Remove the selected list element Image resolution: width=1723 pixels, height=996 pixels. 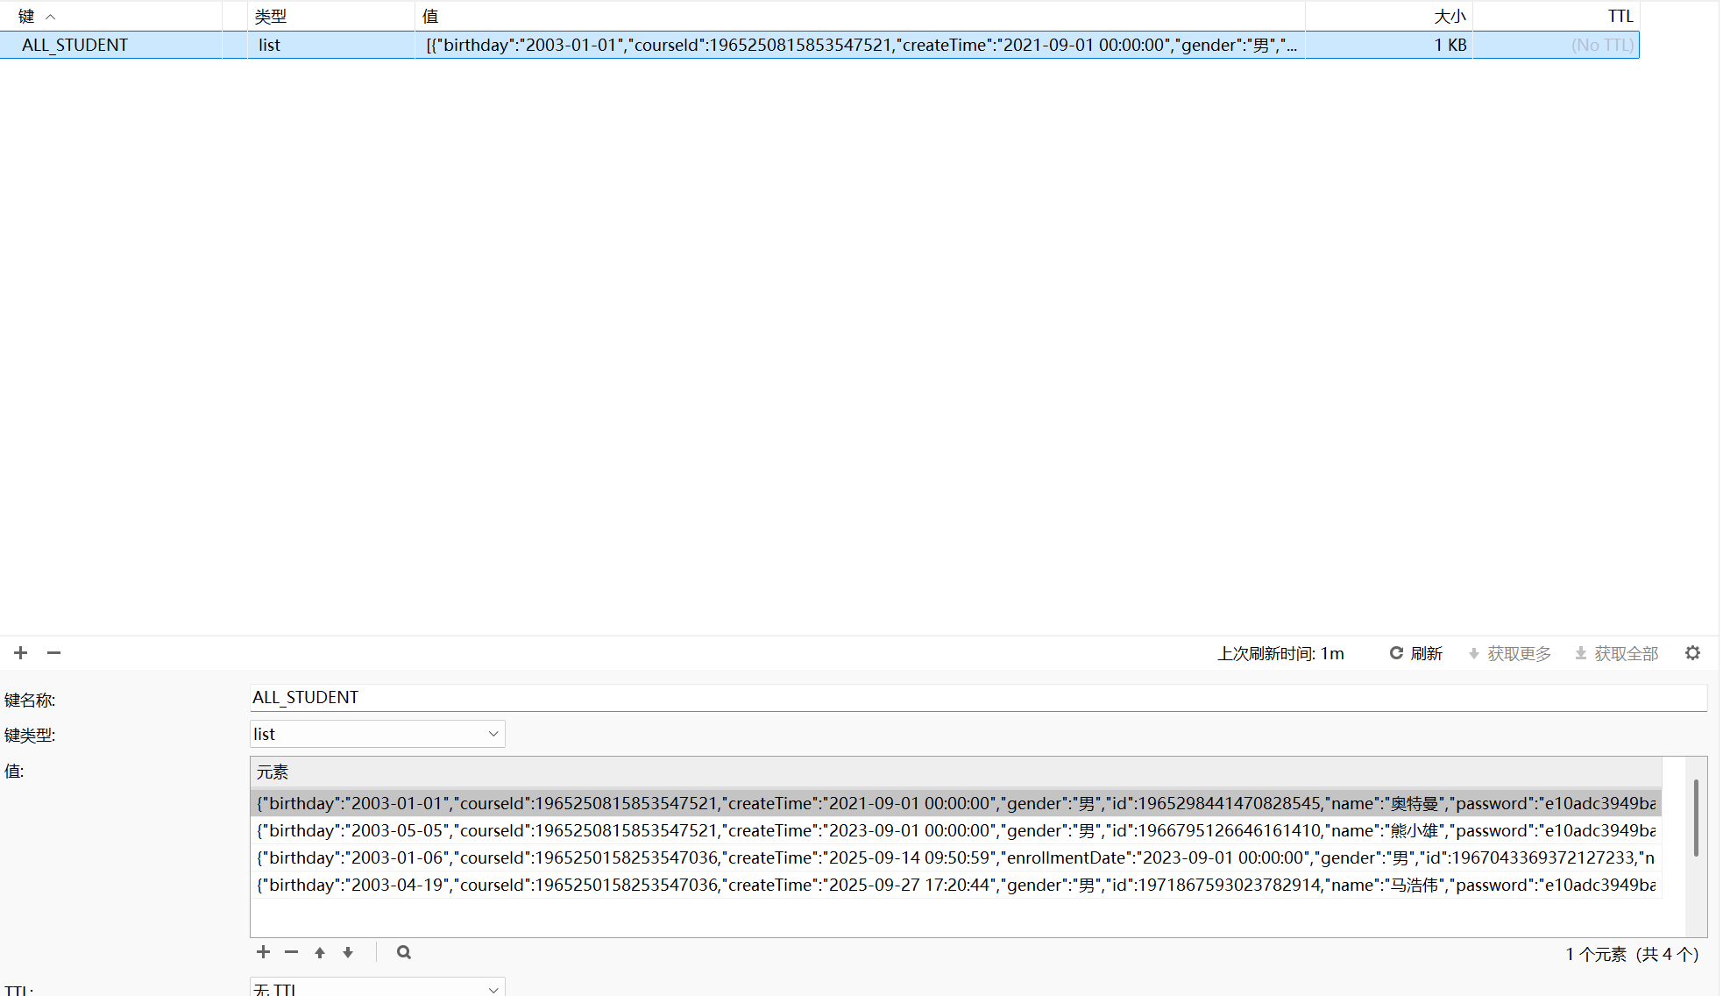pos(291,952)
